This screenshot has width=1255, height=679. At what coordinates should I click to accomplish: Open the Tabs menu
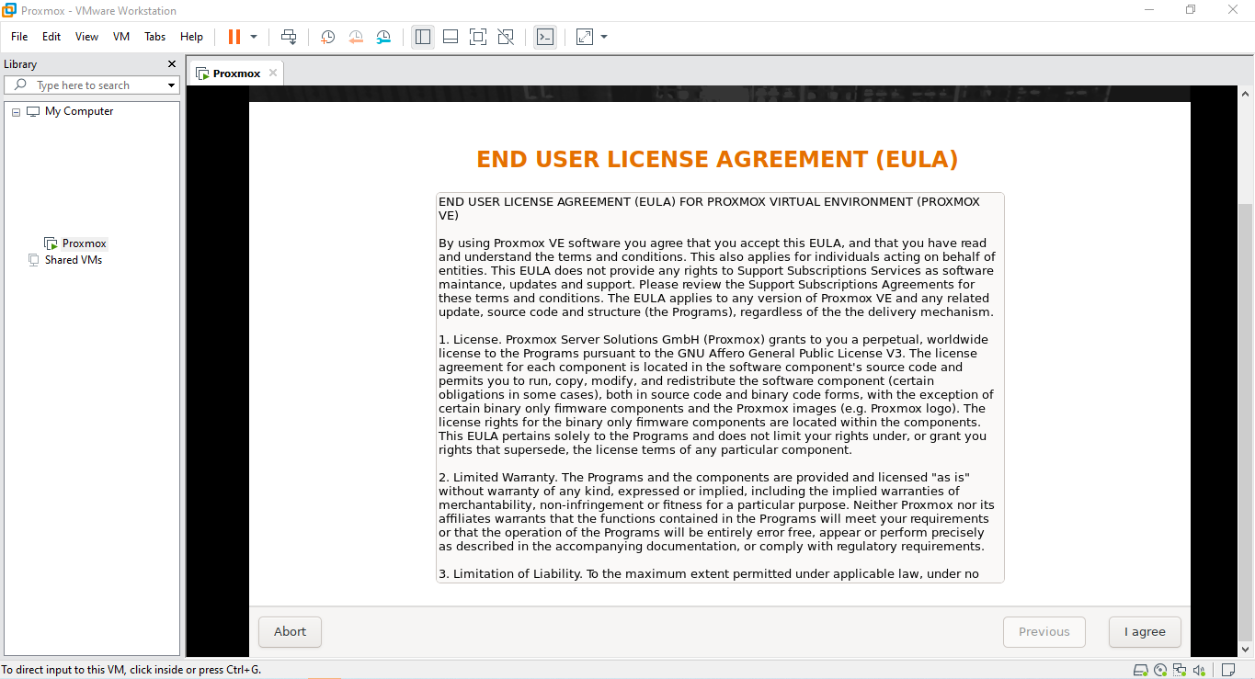click(155, 37)
